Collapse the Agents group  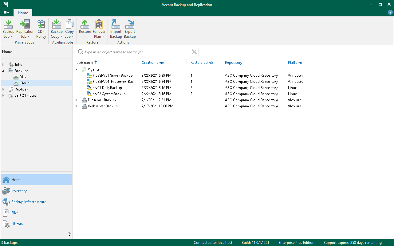pos(77,69)
